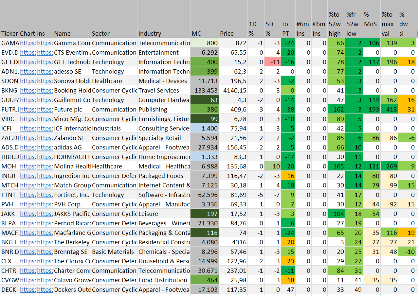Select the dark green MC cell showing 63
The image size is (418, 296).
click(204, 100)
